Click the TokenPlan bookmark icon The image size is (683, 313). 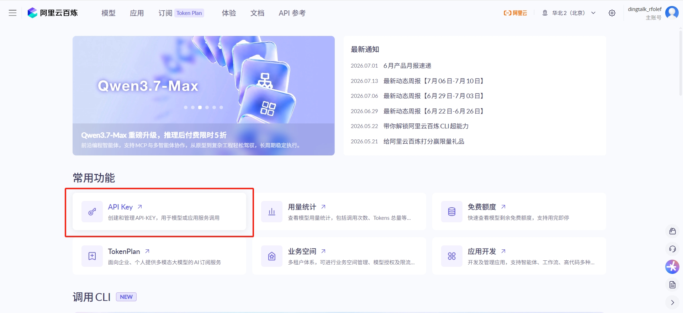92,256
